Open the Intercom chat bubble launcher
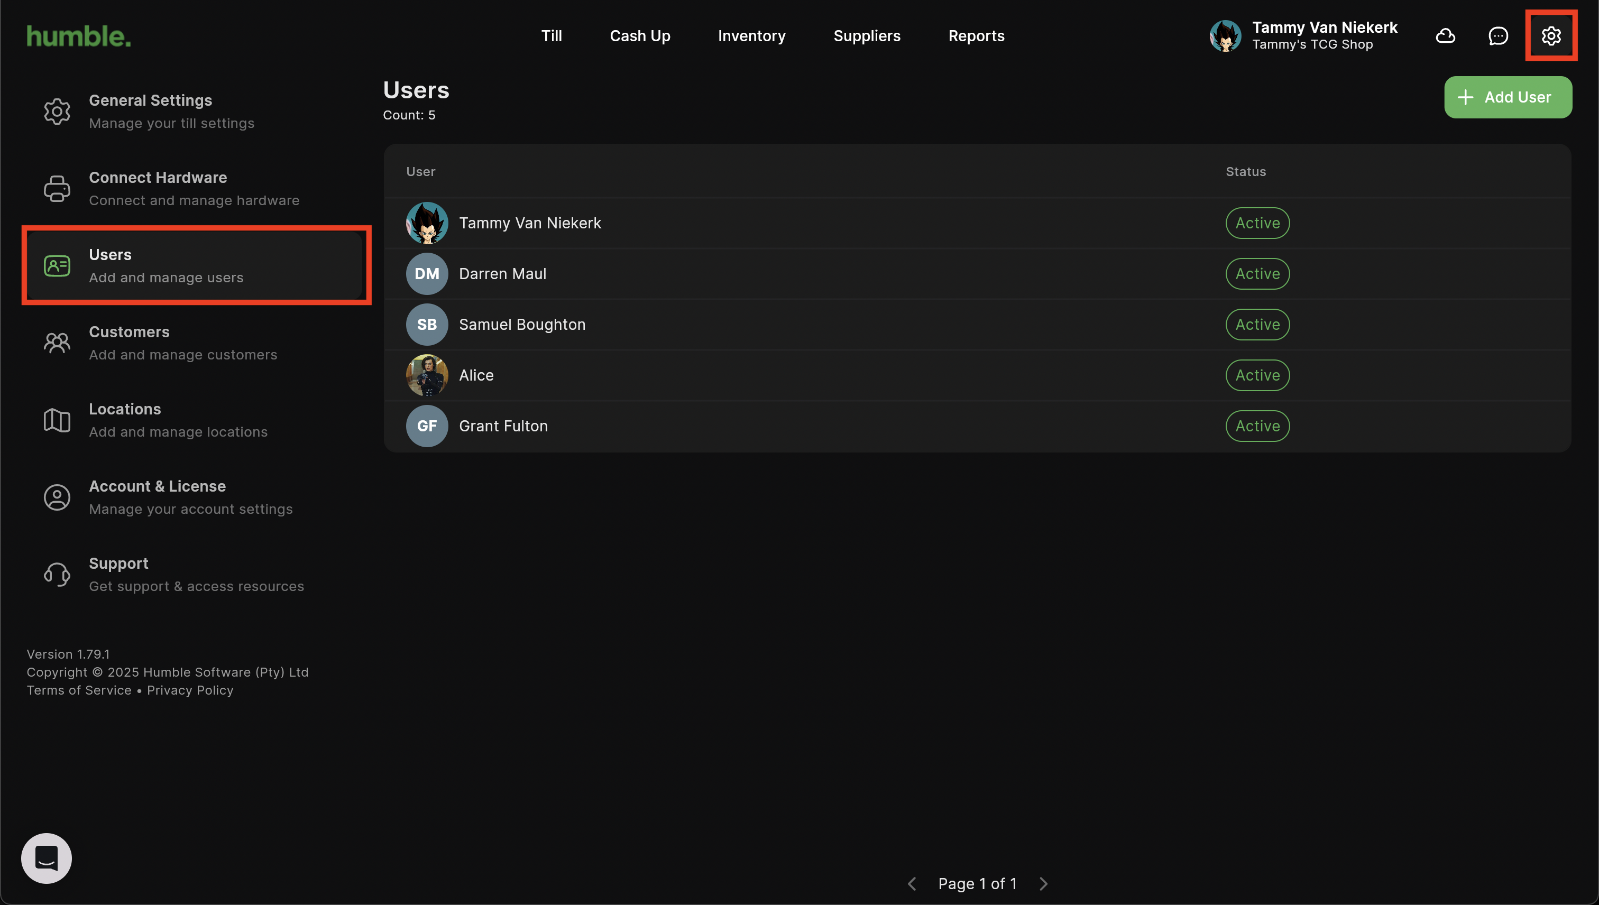Viewport: 1599px width, 905px height. pyautogui.click(x=47, y=858)
